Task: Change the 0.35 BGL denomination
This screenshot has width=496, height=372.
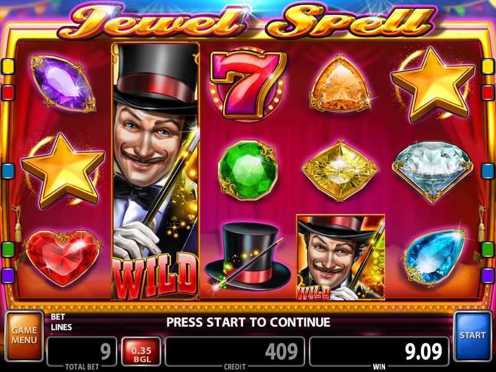Action: point(141,352)
